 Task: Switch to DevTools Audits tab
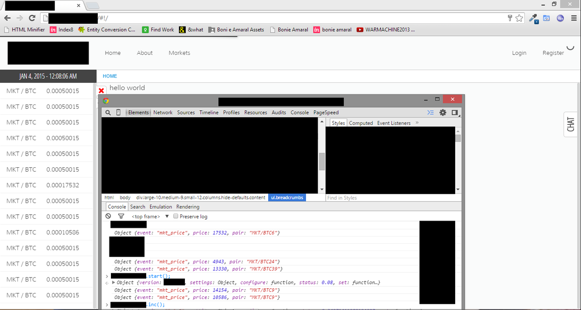pyautogui.click(x=279, y=112)
